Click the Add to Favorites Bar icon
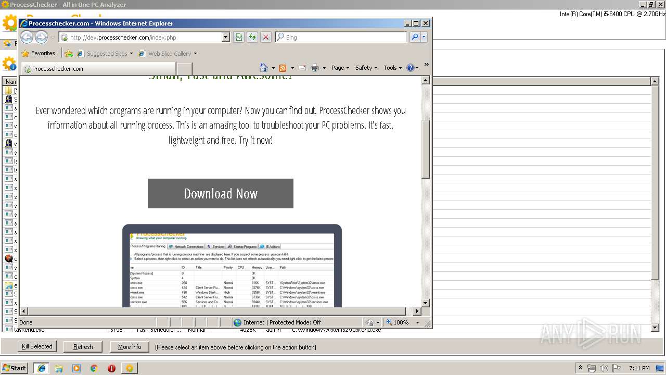The image size is (666, 375). click(x=69, y=53)
